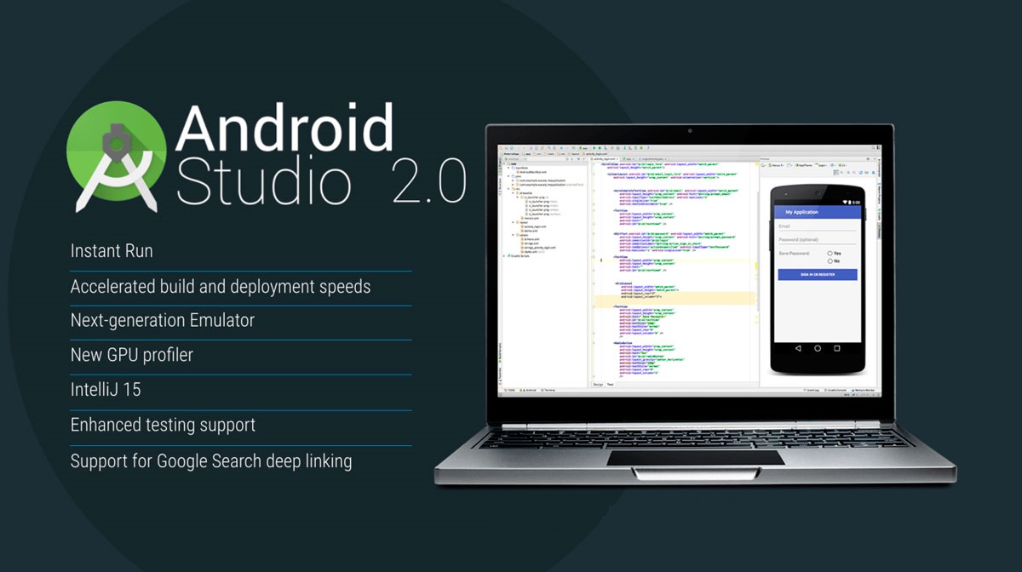Tap the Recents square icon on phone preview
This screenshot has width=1022, height=572.
coord(838,348)
